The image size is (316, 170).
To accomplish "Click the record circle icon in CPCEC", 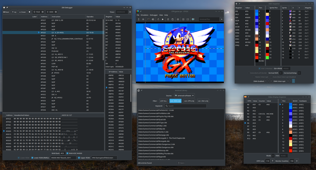I will click(x=178, y=19).
